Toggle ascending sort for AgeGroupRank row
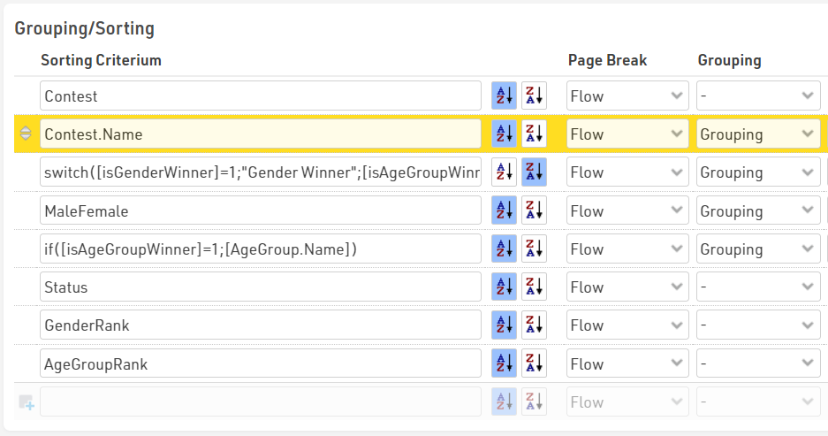 (x=504, y=363)
